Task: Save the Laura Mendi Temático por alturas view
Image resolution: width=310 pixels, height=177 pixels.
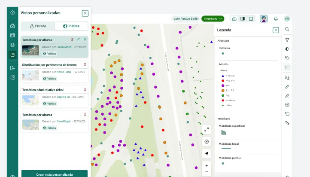Action: click(x=85, y=40)
